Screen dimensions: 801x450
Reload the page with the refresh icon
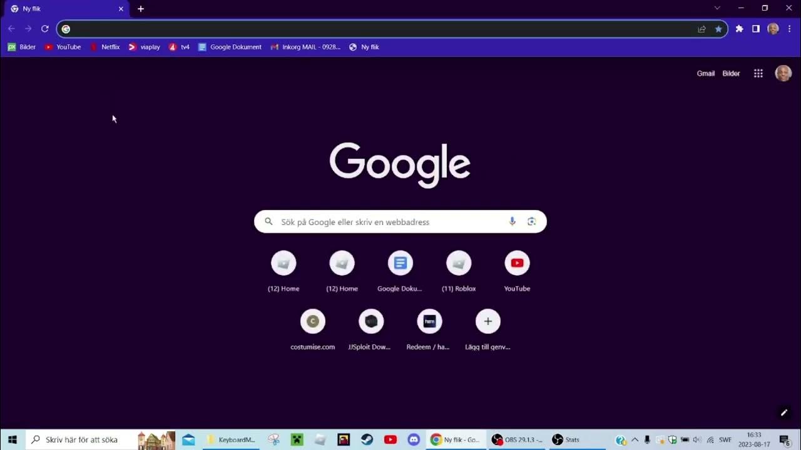45,29
